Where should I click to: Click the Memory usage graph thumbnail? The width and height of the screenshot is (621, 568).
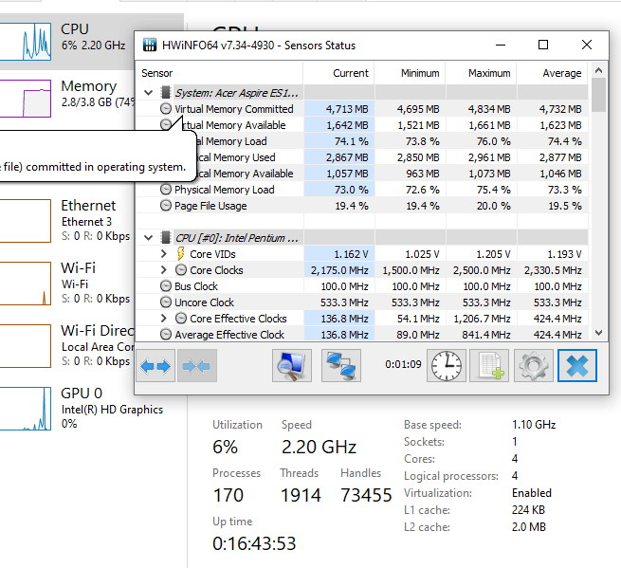(26, 99)
